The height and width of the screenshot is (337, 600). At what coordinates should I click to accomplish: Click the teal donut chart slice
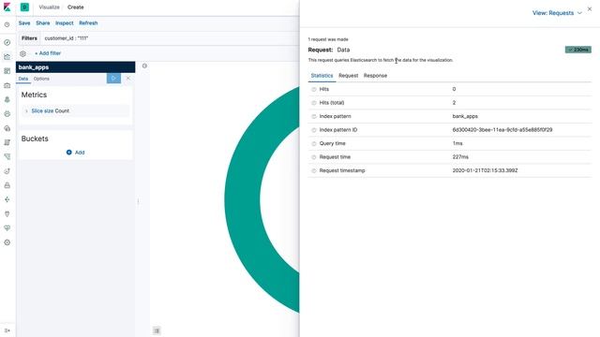tap(242, 198)
